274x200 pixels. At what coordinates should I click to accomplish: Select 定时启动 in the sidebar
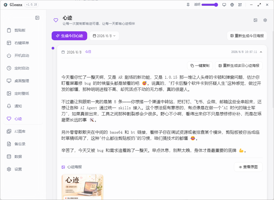point(23,68)
